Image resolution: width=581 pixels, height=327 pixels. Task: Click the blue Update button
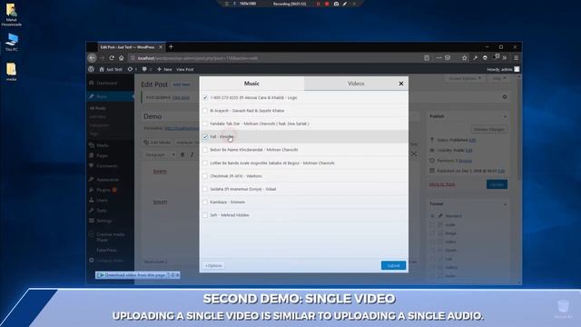pos(497,184)
